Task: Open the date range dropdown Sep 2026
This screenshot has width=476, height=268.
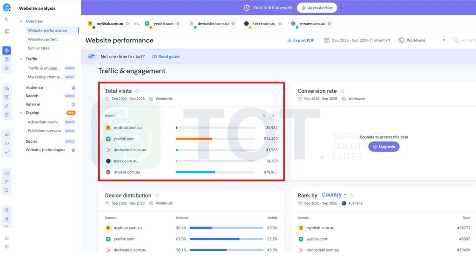Action: click(x=357, y=40)
